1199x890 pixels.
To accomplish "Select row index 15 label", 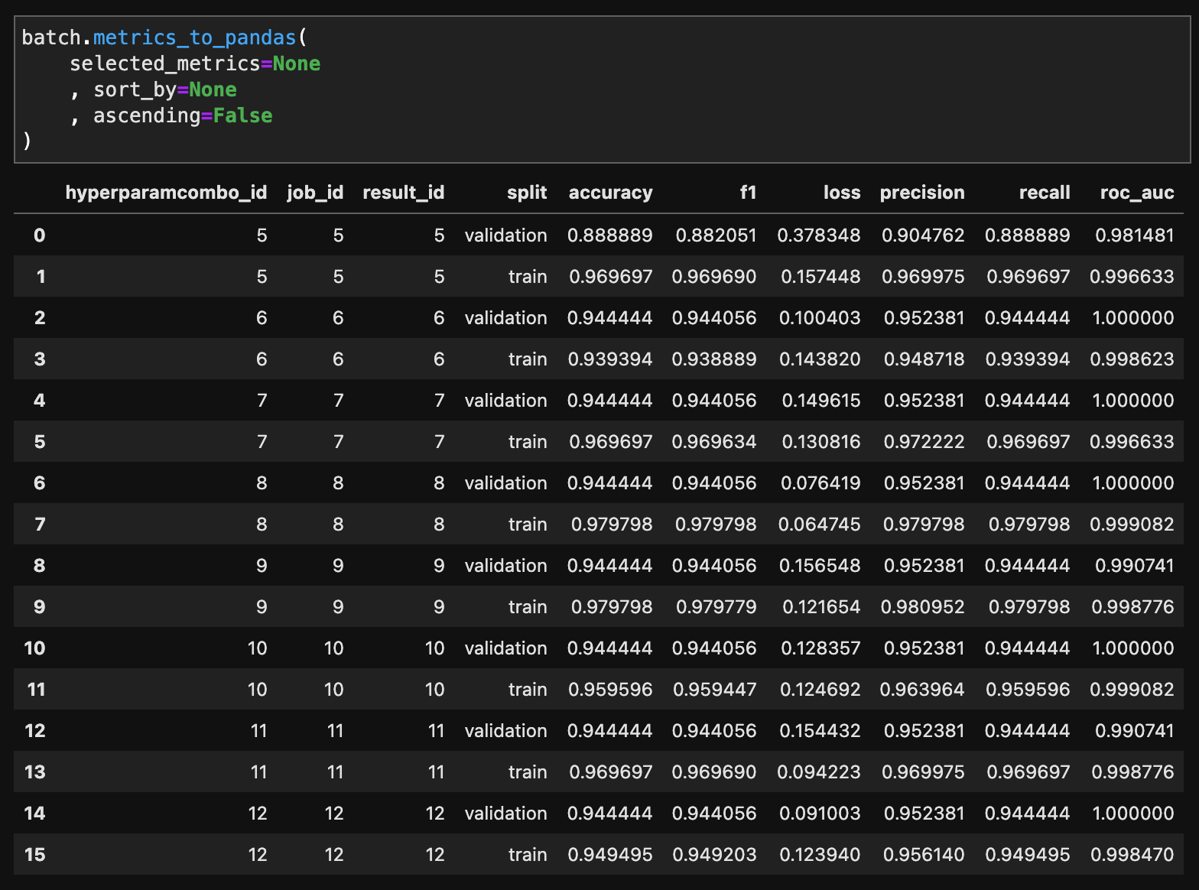I will coord(35,855).
